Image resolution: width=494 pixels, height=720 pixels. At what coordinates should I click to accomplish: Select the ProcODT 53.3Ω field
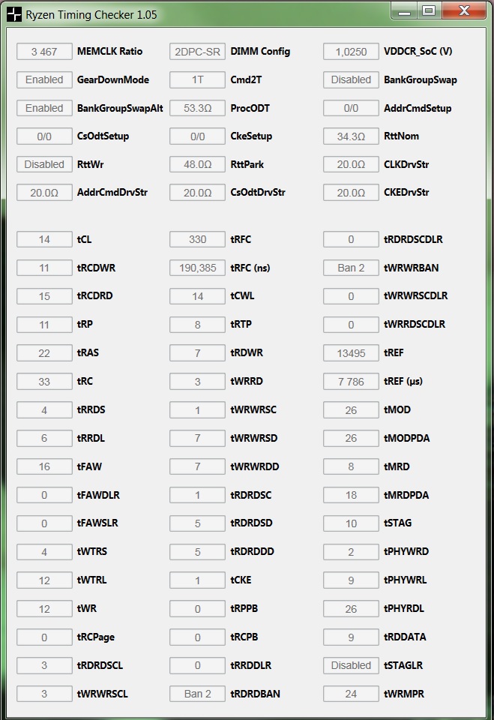click(x=197, y=108)
